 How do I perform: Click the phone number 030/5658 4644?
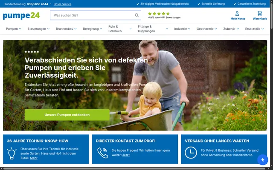click(37, 4)
